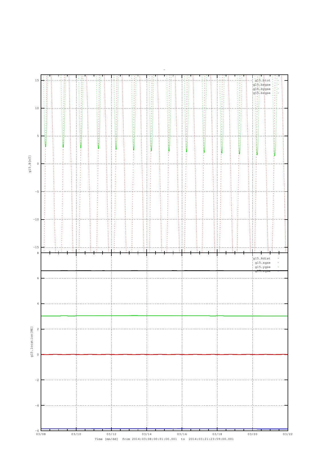
Task: Click the 03/20 date tick label
Action: click(252, 434)
